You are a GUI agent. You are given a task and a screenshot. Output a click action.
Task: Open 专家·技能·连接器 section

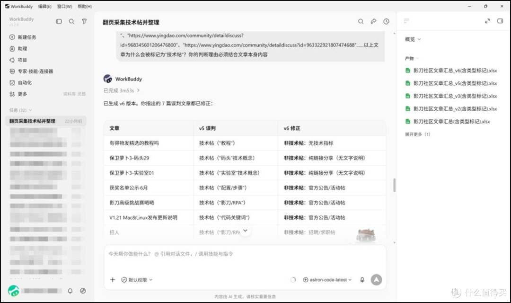point(31,71)
